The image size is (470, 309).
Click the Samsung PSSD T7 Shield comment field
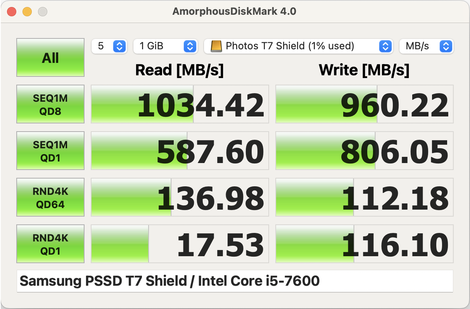tap(235, 281)
